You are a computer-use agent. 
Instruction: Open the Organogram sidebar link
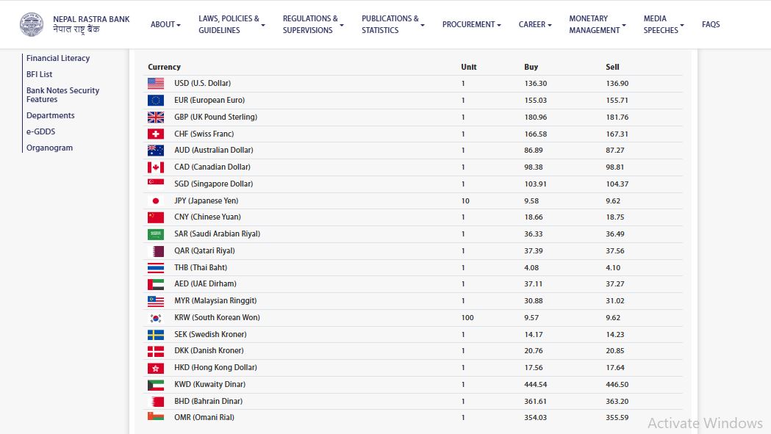pyautogui.click(x=49, y=148)
